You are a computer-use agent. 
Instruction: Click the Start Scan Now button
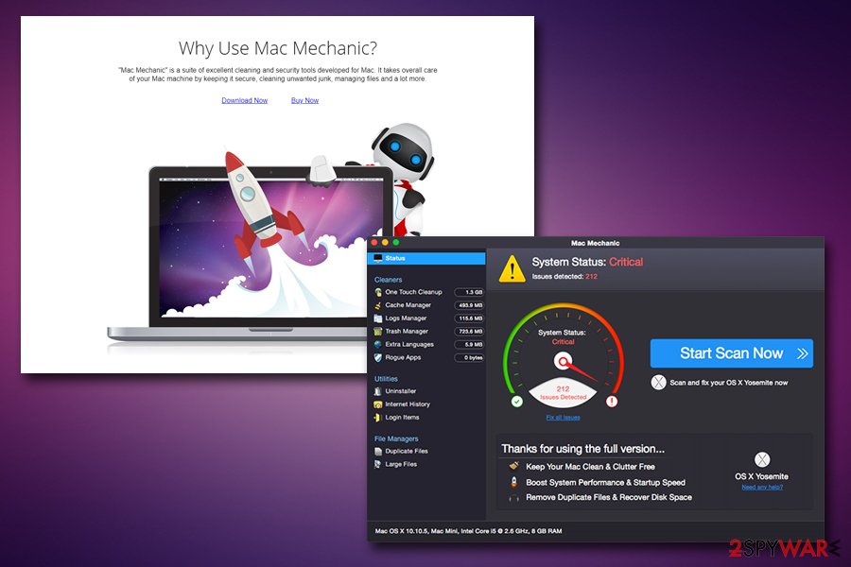(x=731, y=353)
